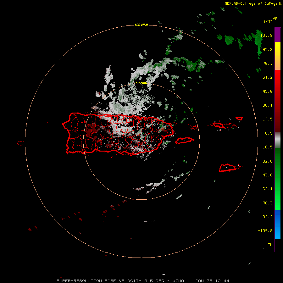Screen dimensions: 283x283
Task: Click the Super-Resolution Base Velocity caption
Action: click(143, 281)
